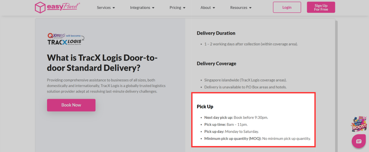Click the '1 – 2 working days after collection' text

(251, 44)
